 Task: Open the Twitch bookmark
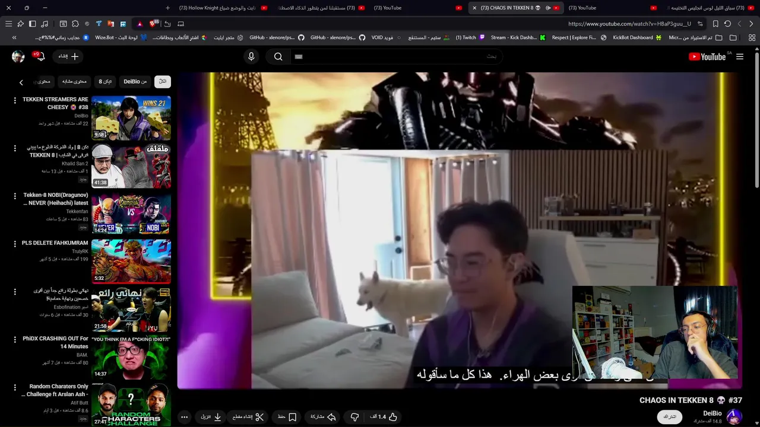[470, 37]
